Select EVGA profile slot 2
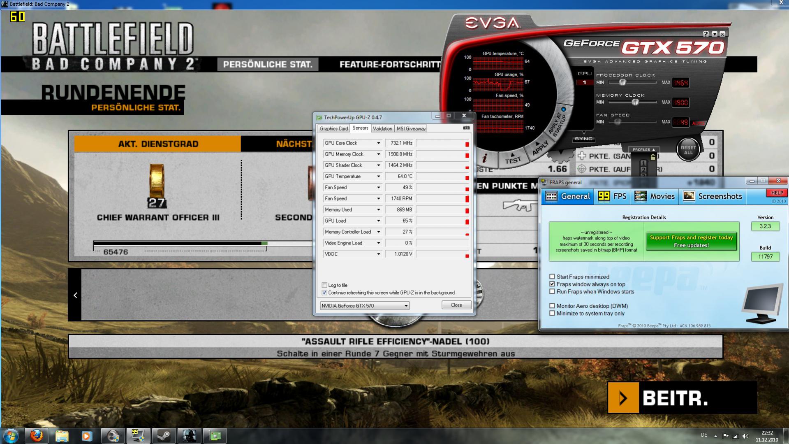 point(643,170)
